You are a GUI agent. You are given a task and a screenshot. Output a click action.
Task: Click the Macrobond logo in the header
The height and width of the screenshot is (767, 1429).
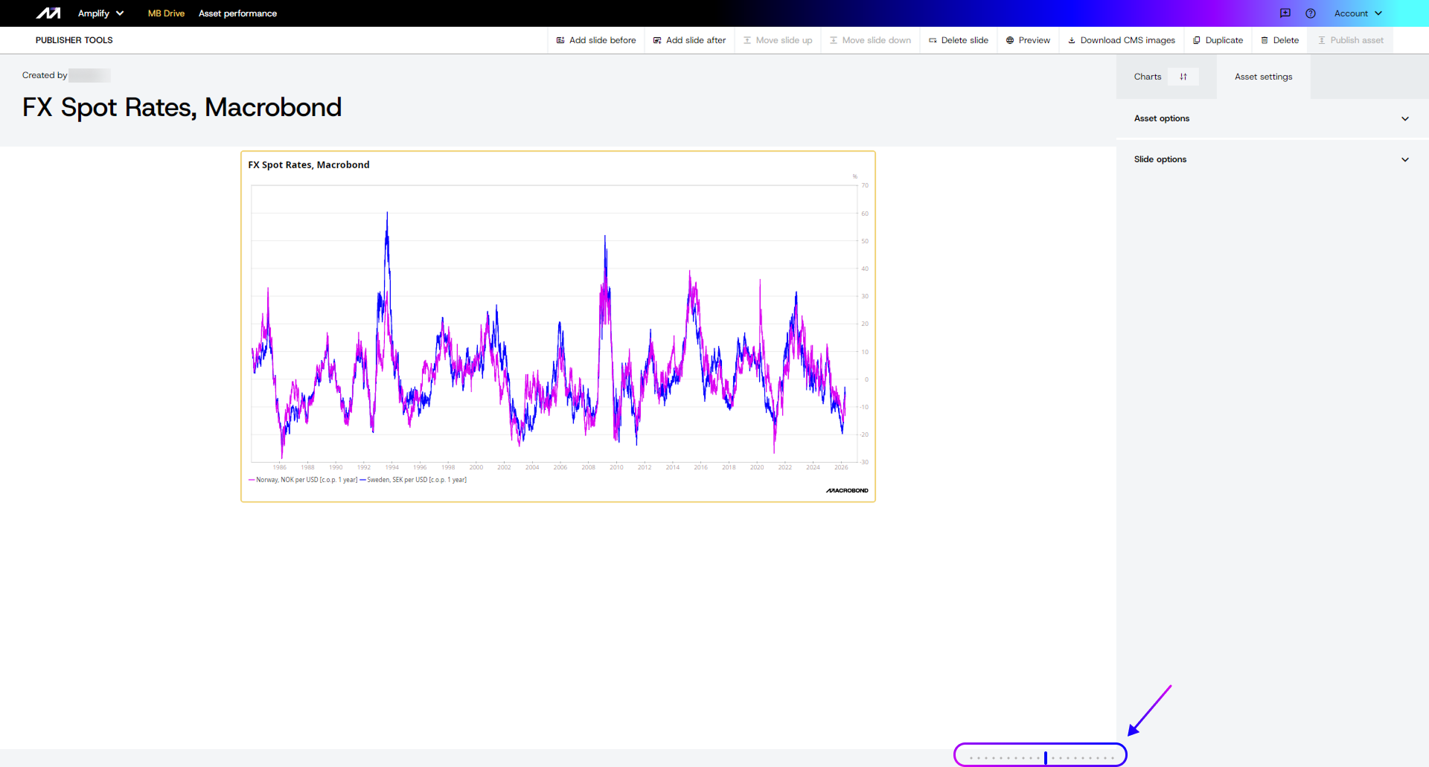pos(48,13)
